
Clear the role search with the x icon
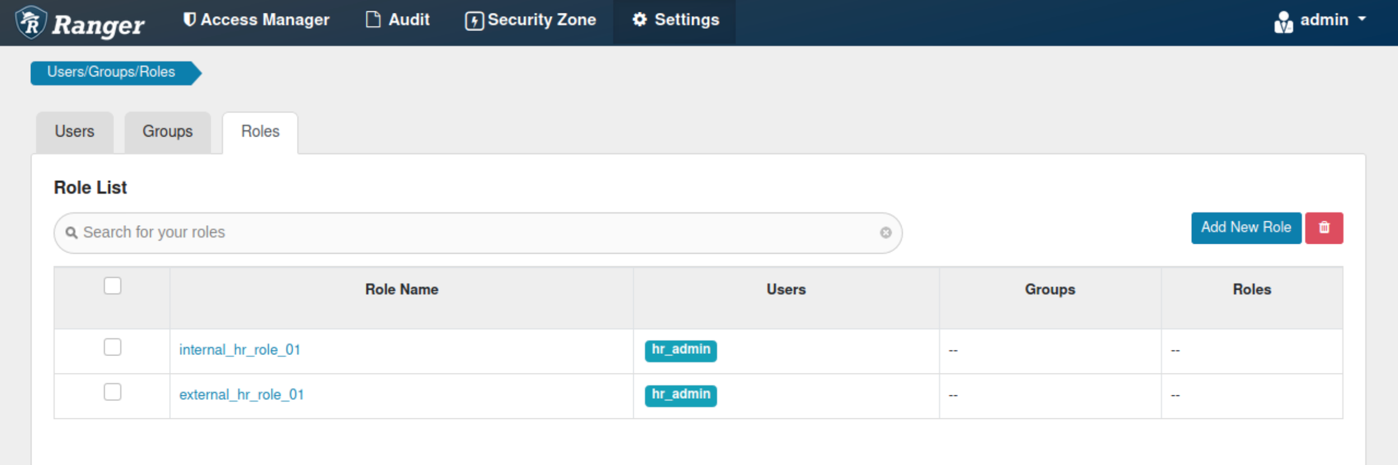886,233
